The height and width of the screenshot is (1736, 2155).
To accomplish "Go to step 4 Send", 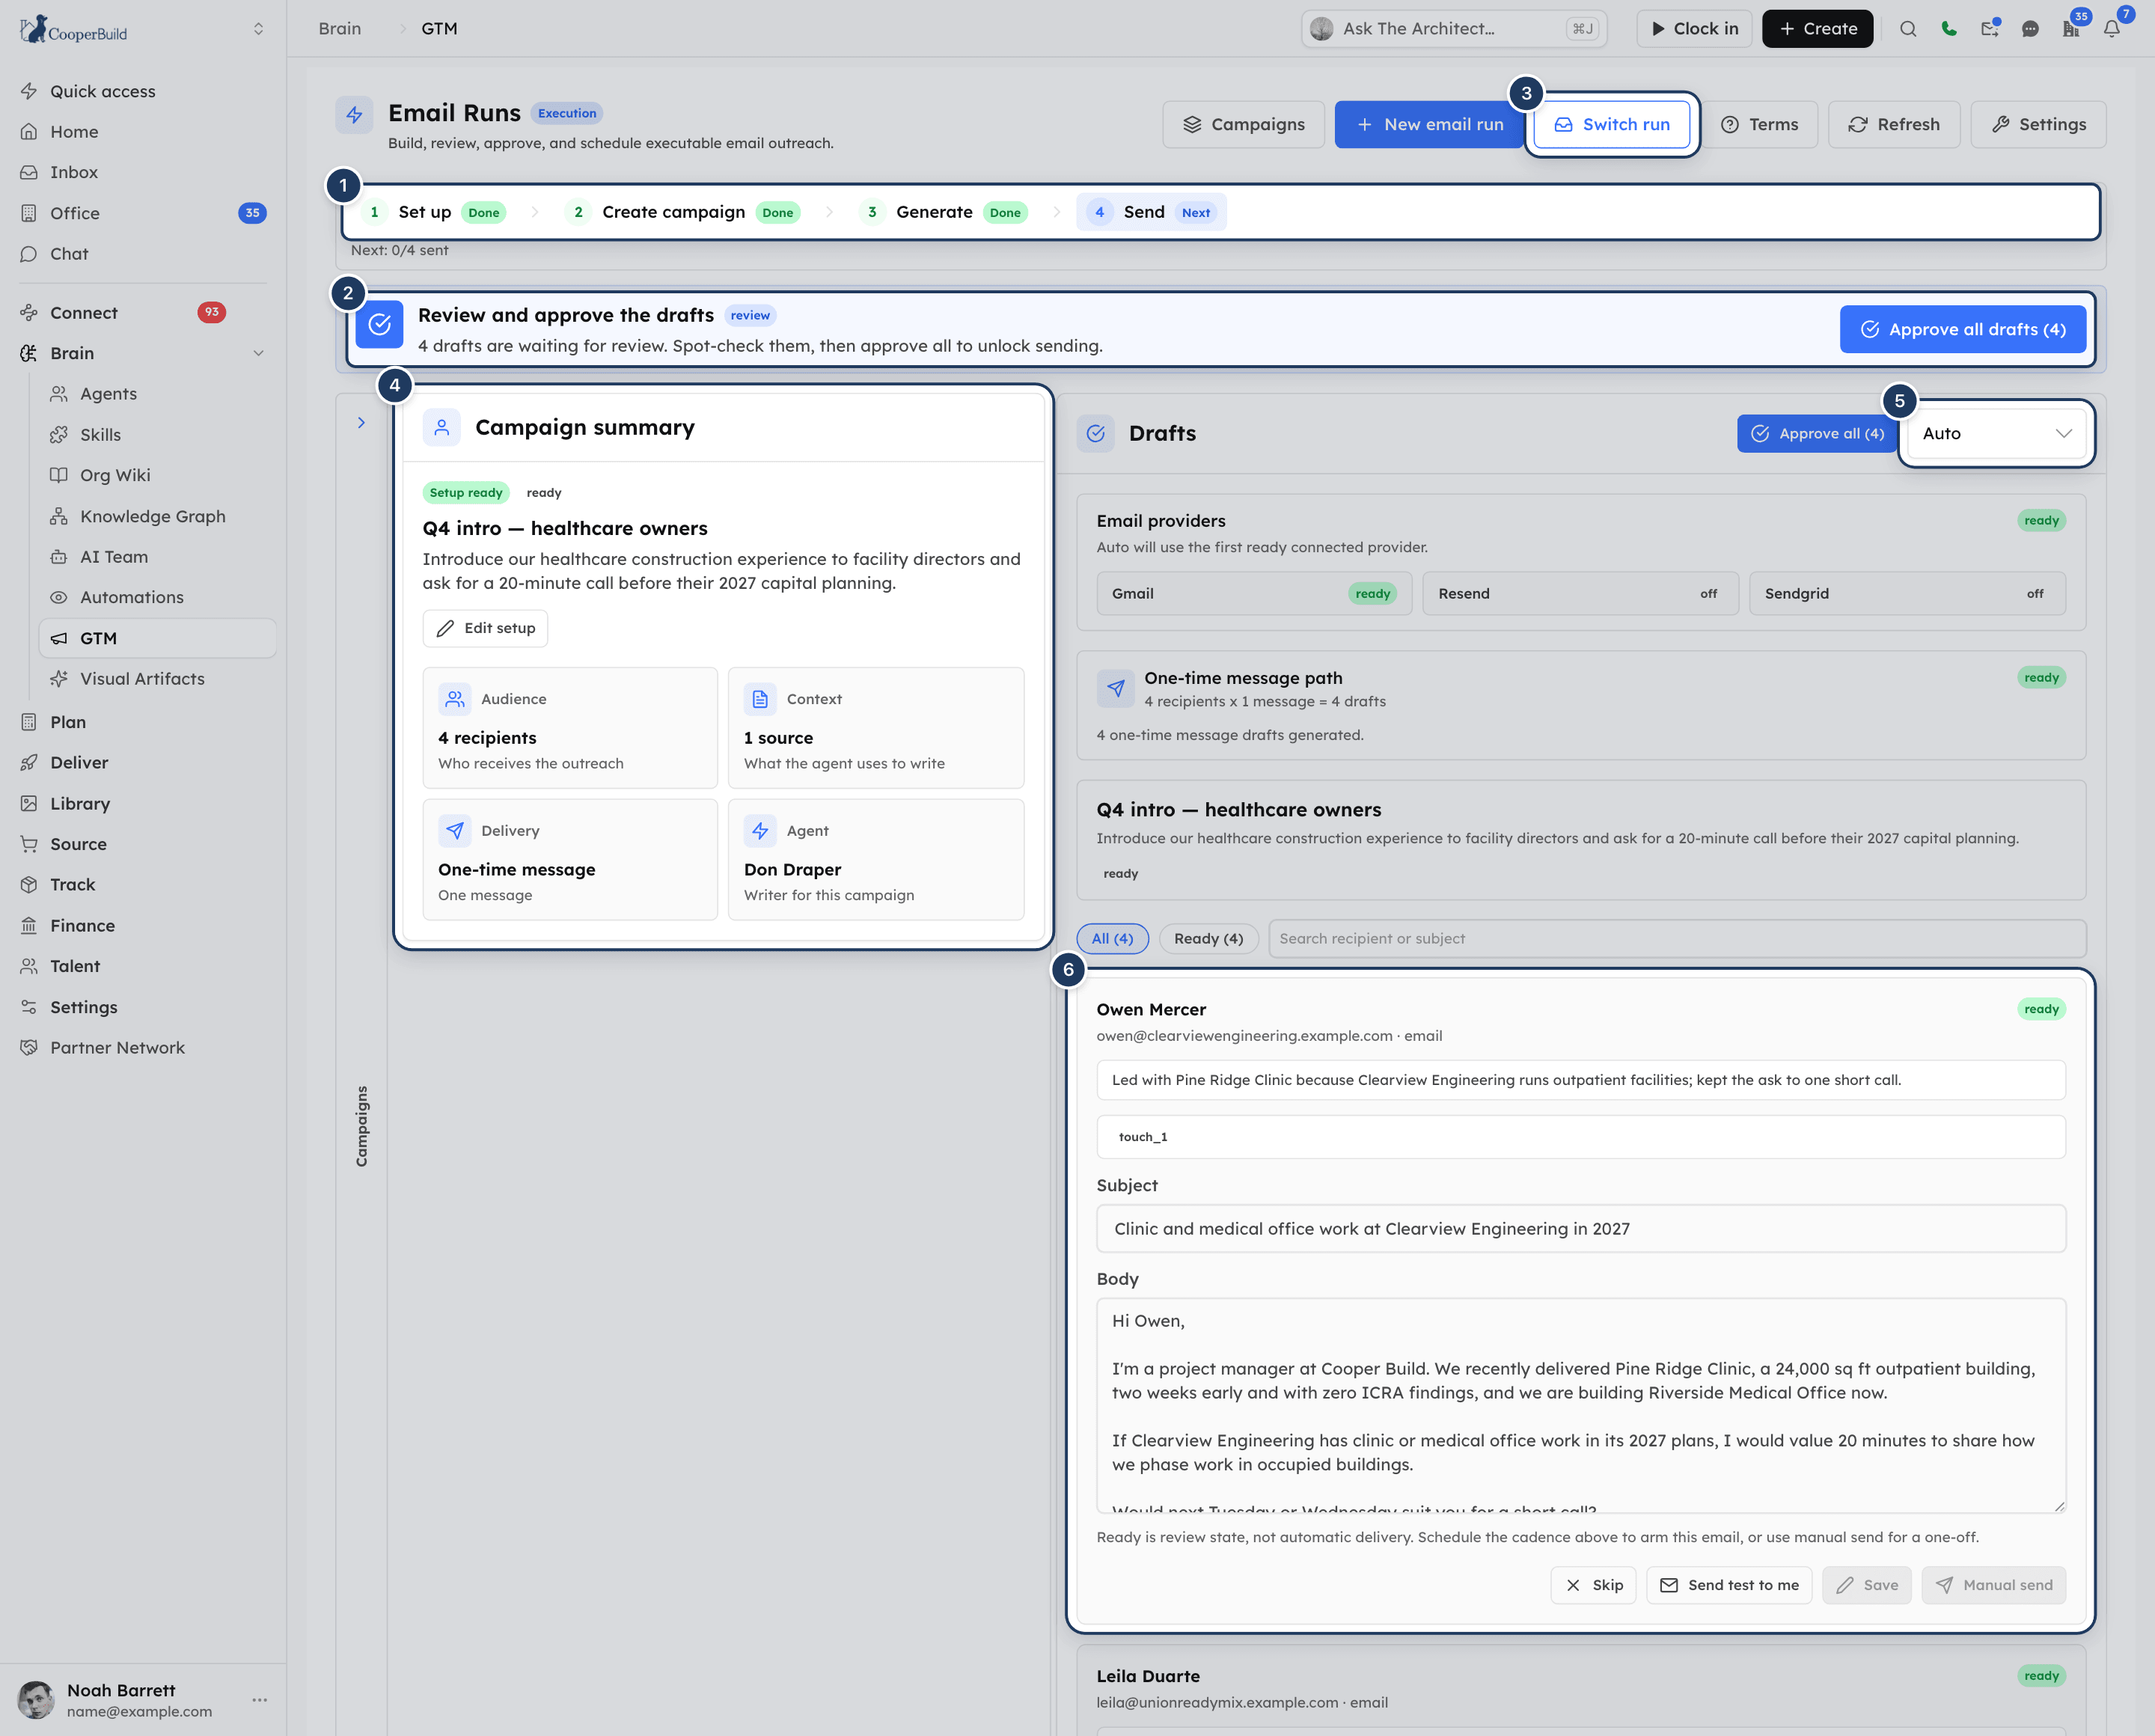I will point(1152,212).
